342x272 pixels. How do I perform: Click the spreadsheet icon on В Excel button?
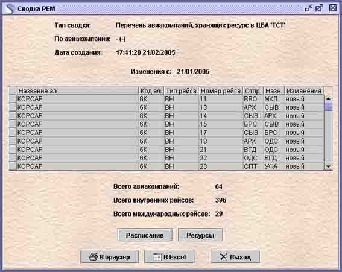(x=157, y=257)
